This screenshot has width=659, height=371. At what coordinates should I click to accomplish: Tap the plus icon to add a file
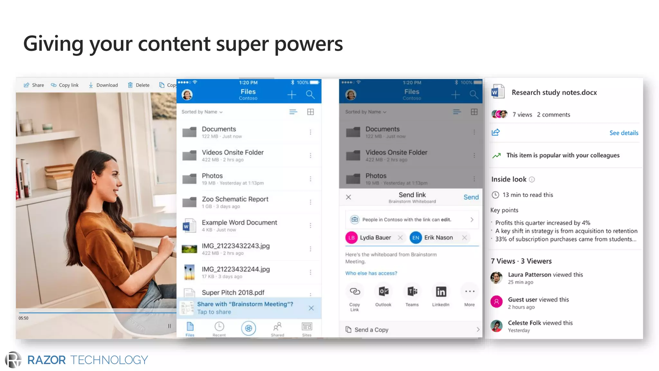(x=292, y=94)
